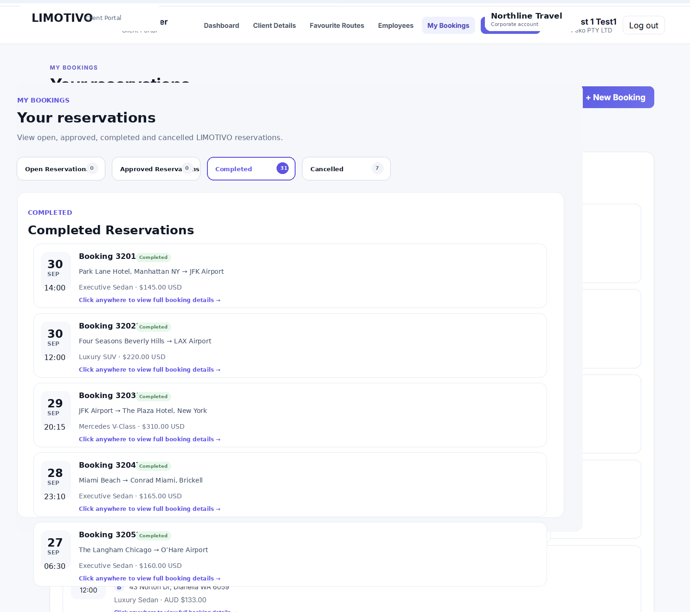The height and width of the screenshot is (612, 690).
Task: Open Booking 3204 title
Action: click(x=107, y=465)
